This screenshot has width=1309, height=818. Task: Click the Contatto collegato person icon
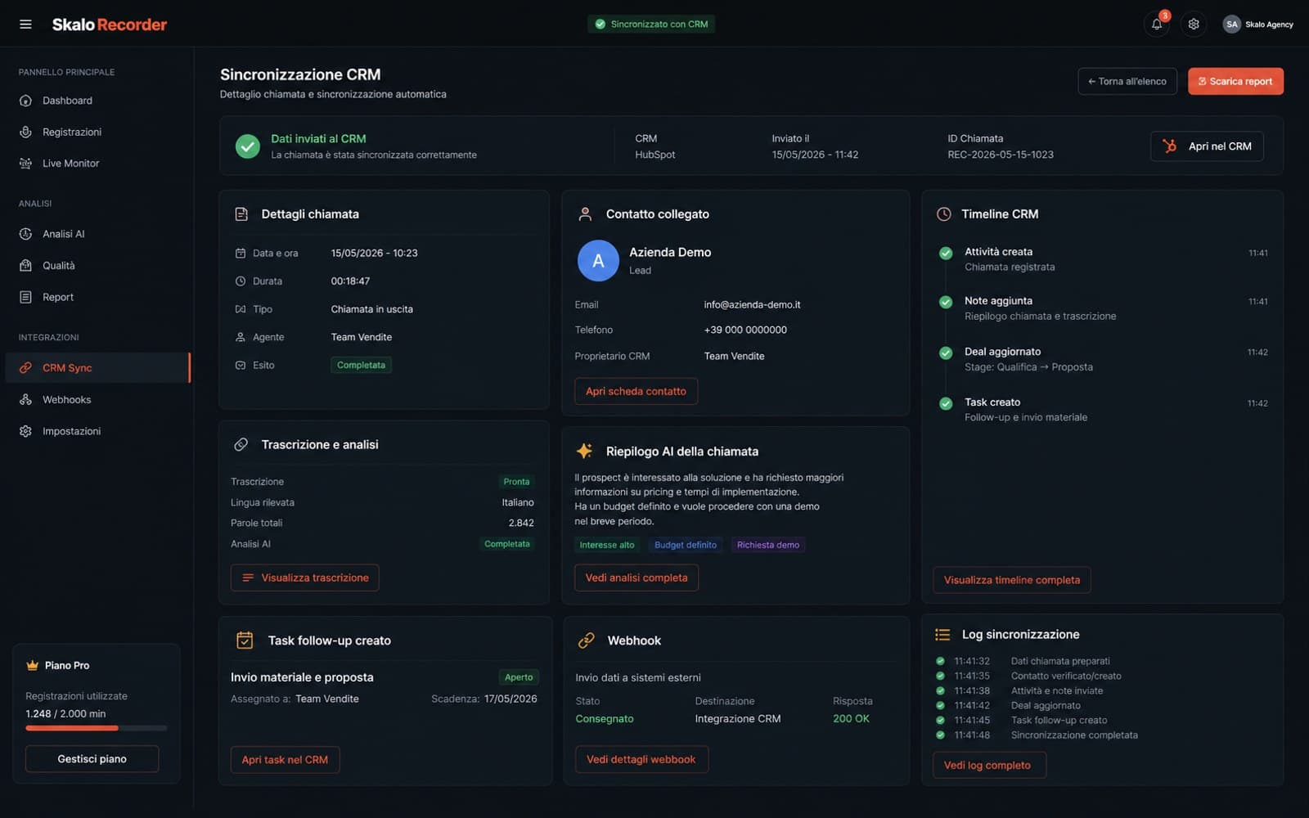[585, 214]
